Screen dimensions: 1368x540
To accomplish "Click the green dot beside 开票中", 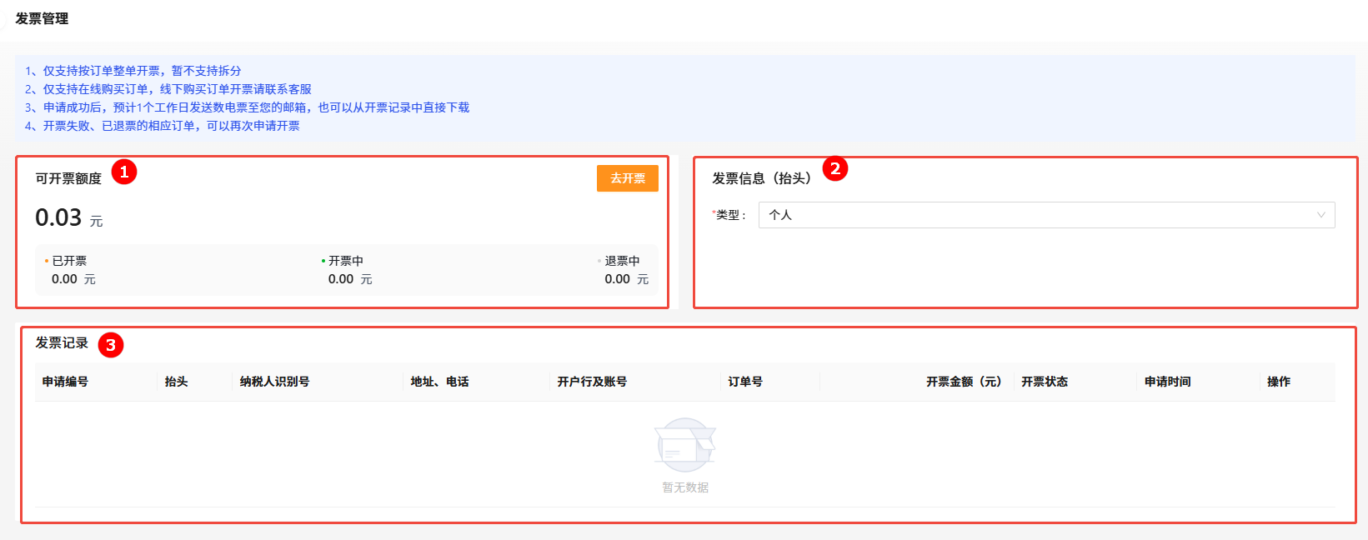I will 323,261.
